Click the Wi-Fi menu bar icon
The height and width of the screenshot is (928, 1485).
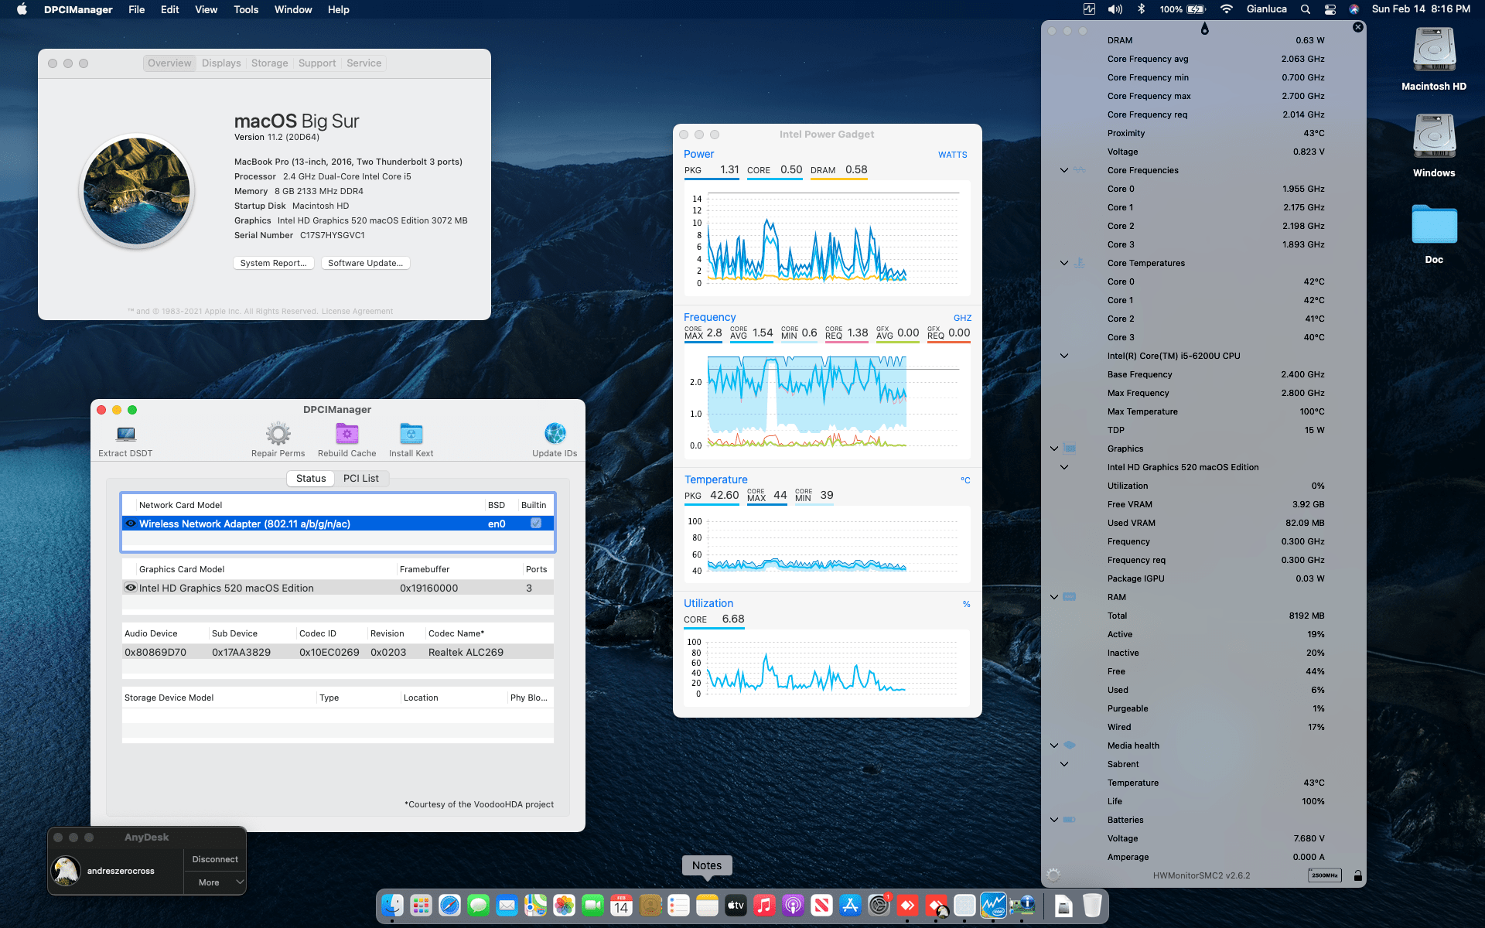pos(1227,9)
